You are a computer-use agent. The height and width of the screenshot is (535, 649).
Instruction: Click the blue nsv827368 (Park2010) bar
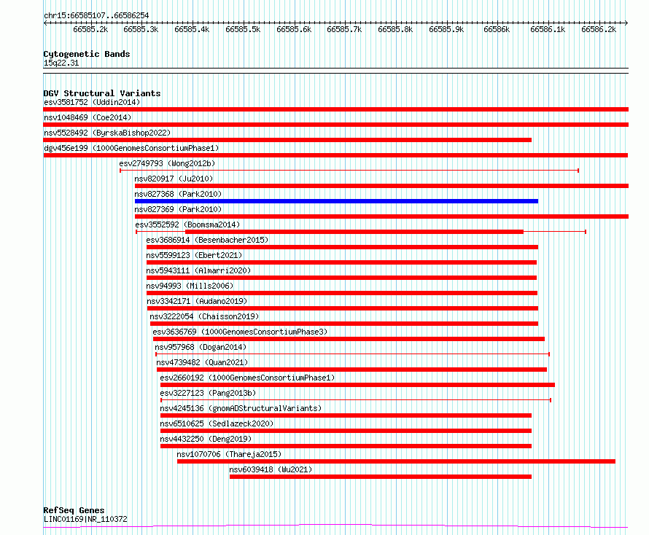click(x=336, y=201)
